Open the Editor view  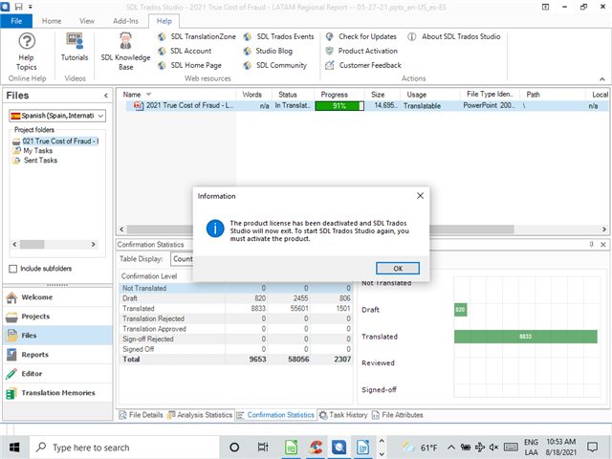tap(57, 374)
